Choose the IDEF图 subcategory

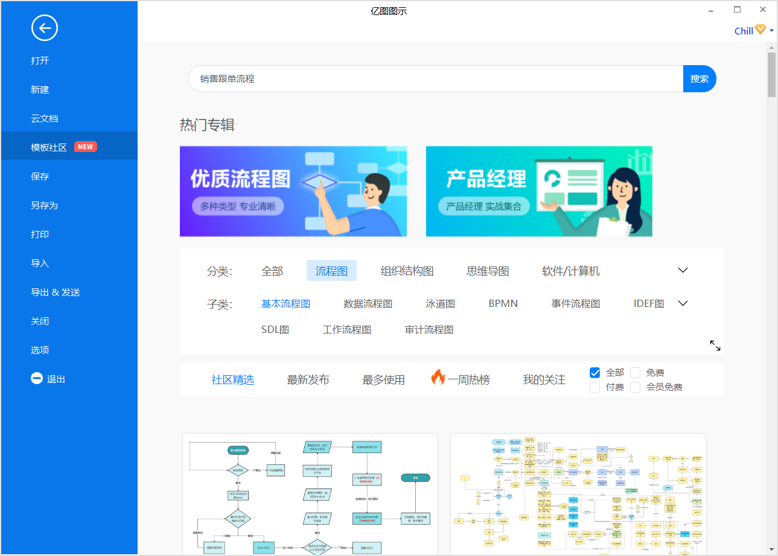649,303
